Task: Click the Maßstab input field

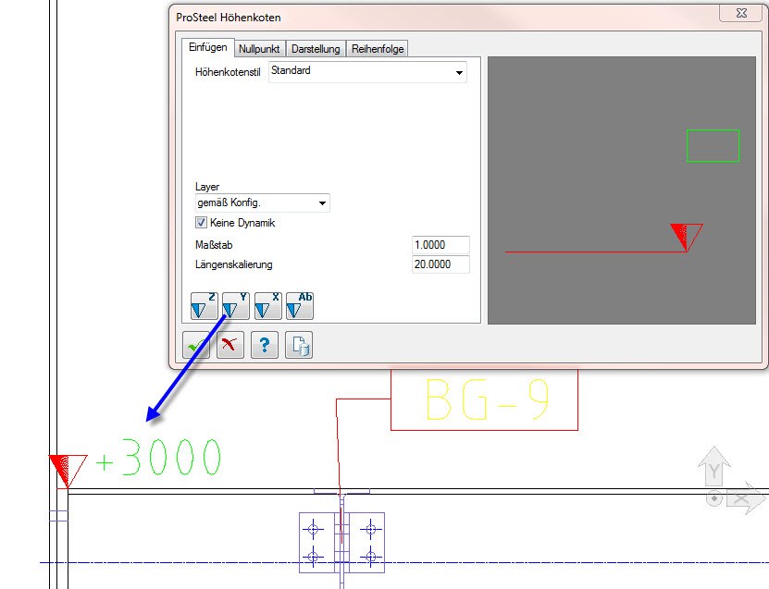Action: 440,245
